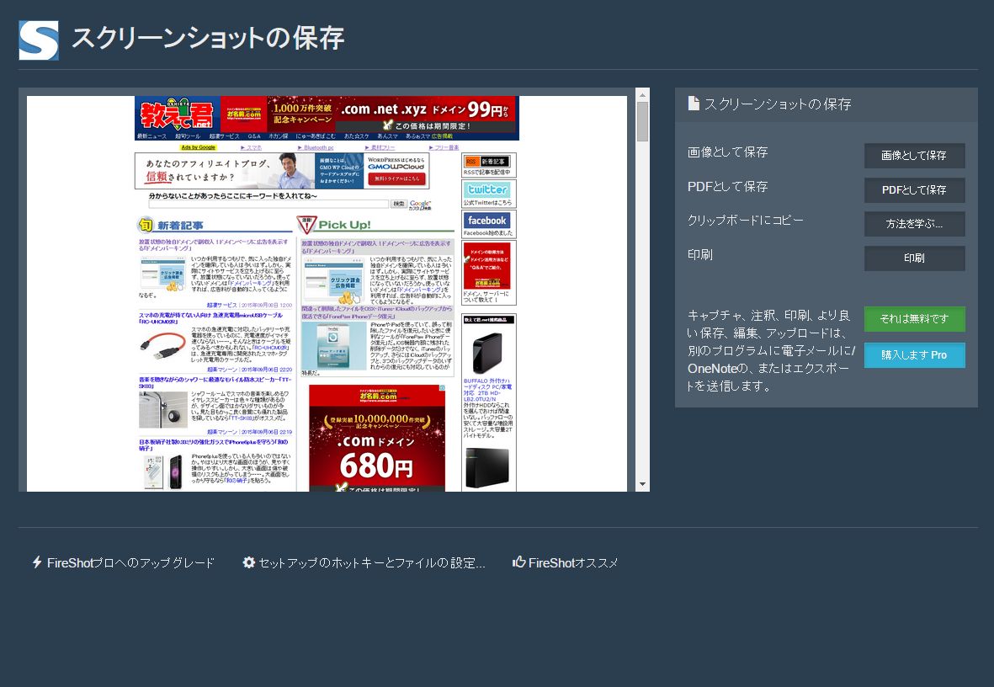
Task: Click the preview scrollbar thumb
Action: (642, 121)
